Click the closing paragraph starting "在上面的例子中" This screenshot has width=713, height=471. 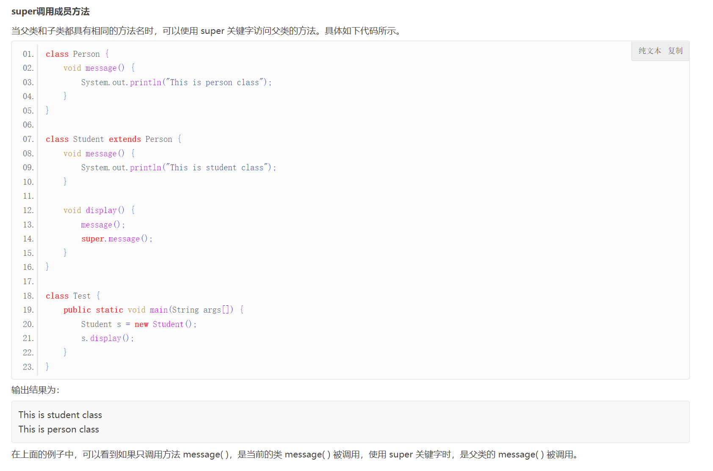tap(295, 454)
